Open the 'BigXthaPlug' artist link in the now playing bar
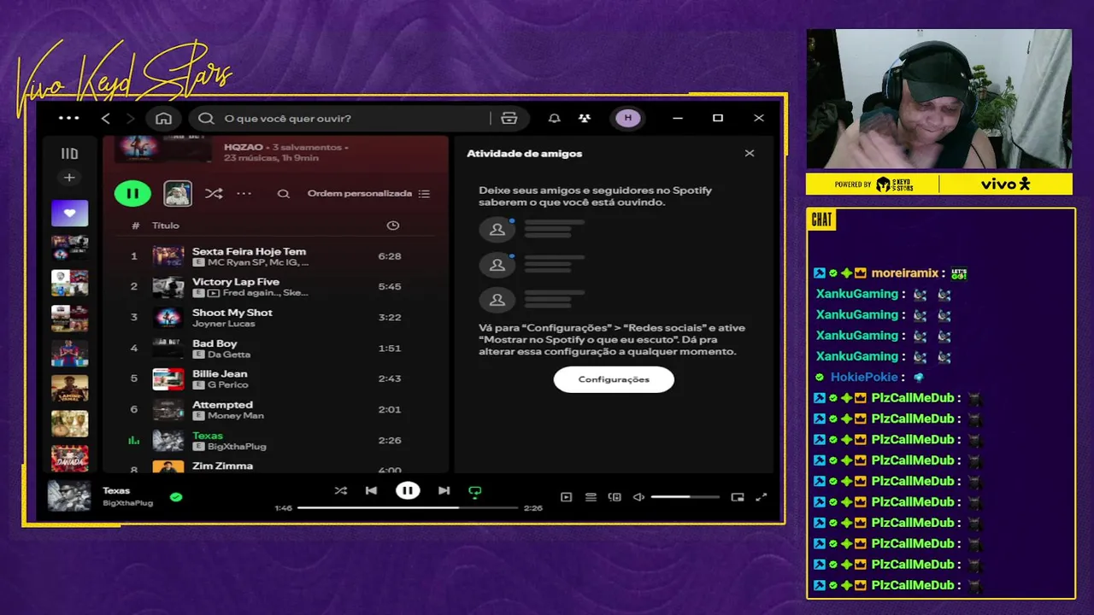The height and width of the screenshot is (615, 1094). coord(127,503)
